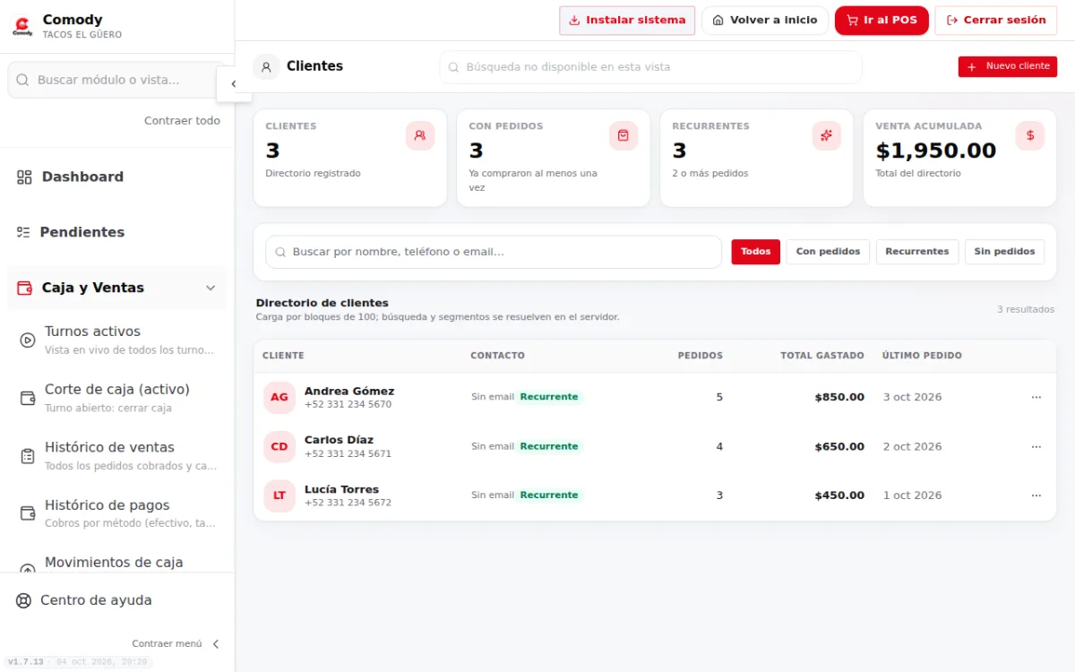Focus the Buscar módulo o vista field
1075x672 pixels.
click(x=115, y=80)
